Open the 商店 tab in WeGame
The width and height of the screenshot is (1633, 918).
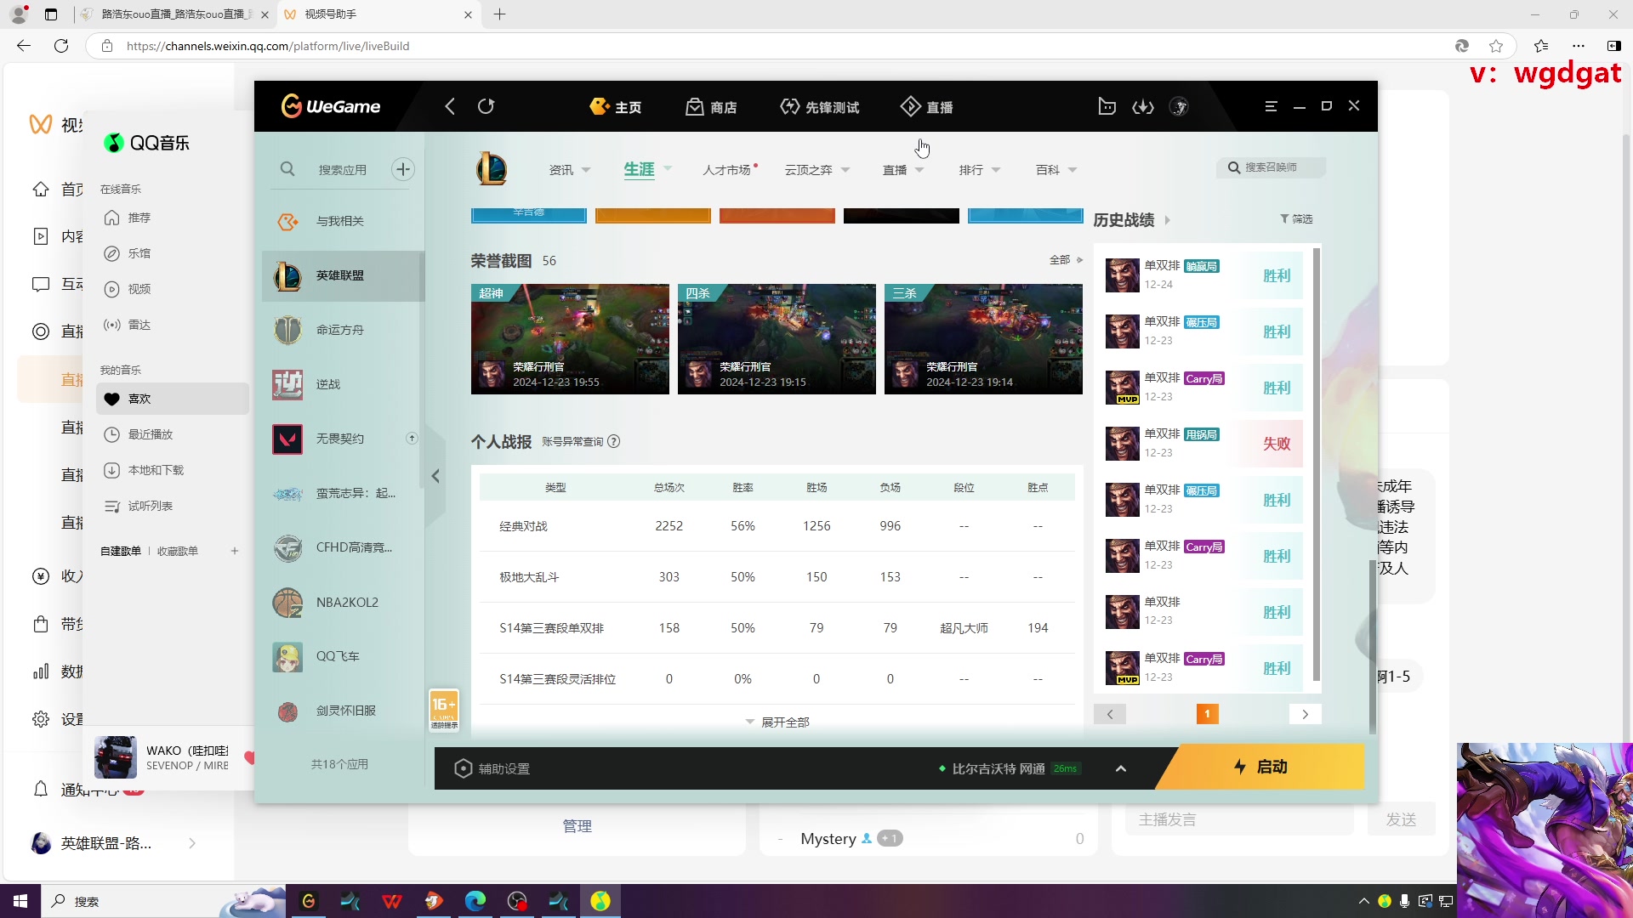click(712, 107)
